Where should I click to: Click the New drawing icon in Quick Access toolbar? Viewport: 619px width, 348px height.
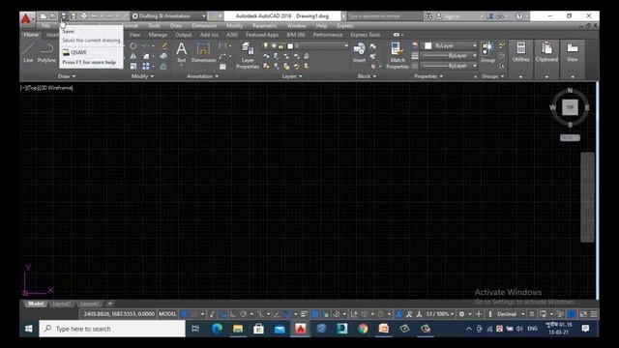point(44,16)
